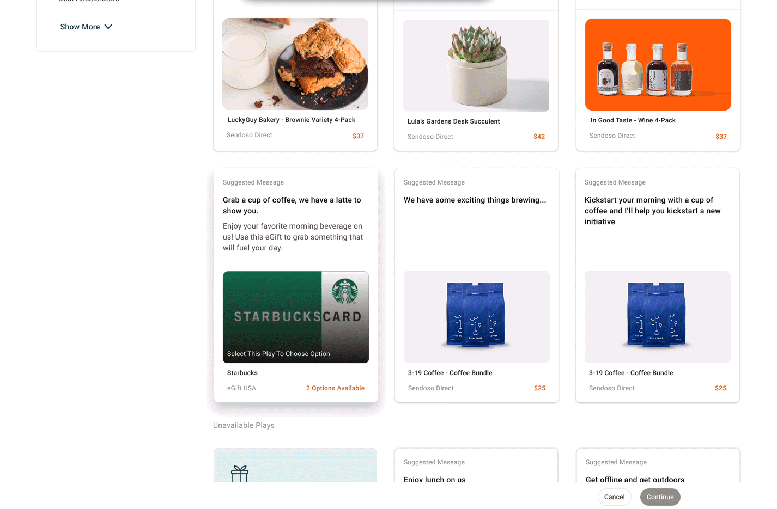The height and width of the screenshot is (509, 777).
Task: Click LuckyGuy Bakery Brownie Variety 4-Pack title
Action: point(292,120)
